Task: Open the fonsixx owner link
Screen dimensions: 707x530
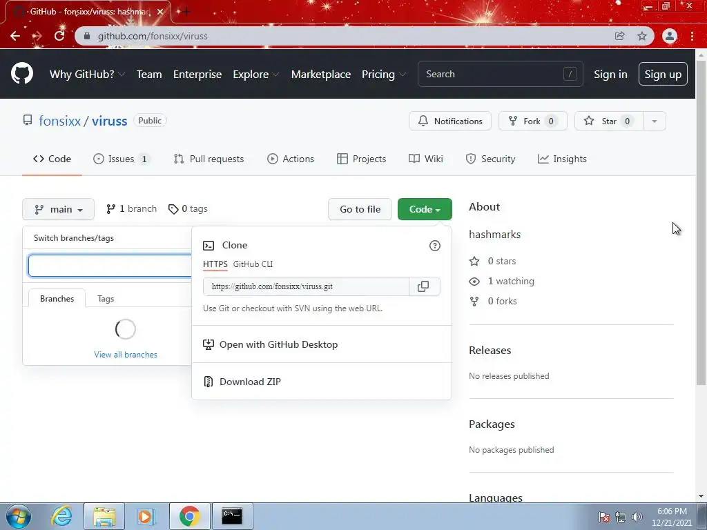Action: click(x=59, y=121)
